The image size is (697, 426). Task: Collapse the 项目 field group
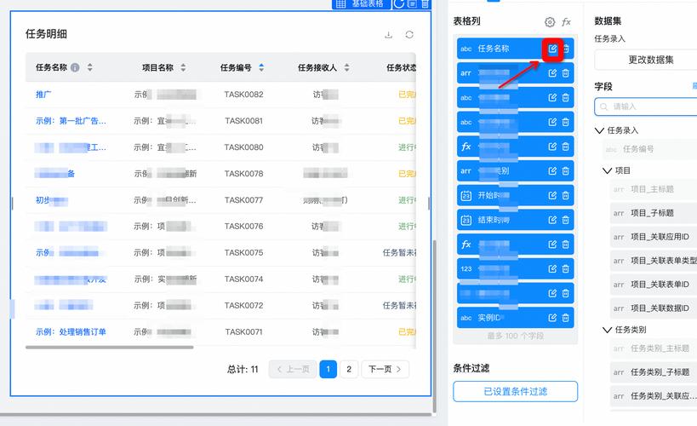point(608,170)
